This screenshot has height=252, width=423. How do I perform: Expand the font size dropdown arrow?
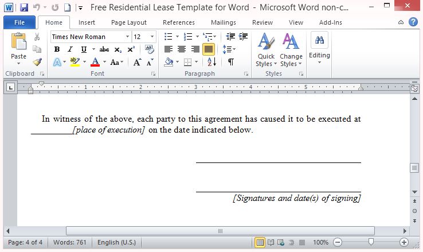152,37
